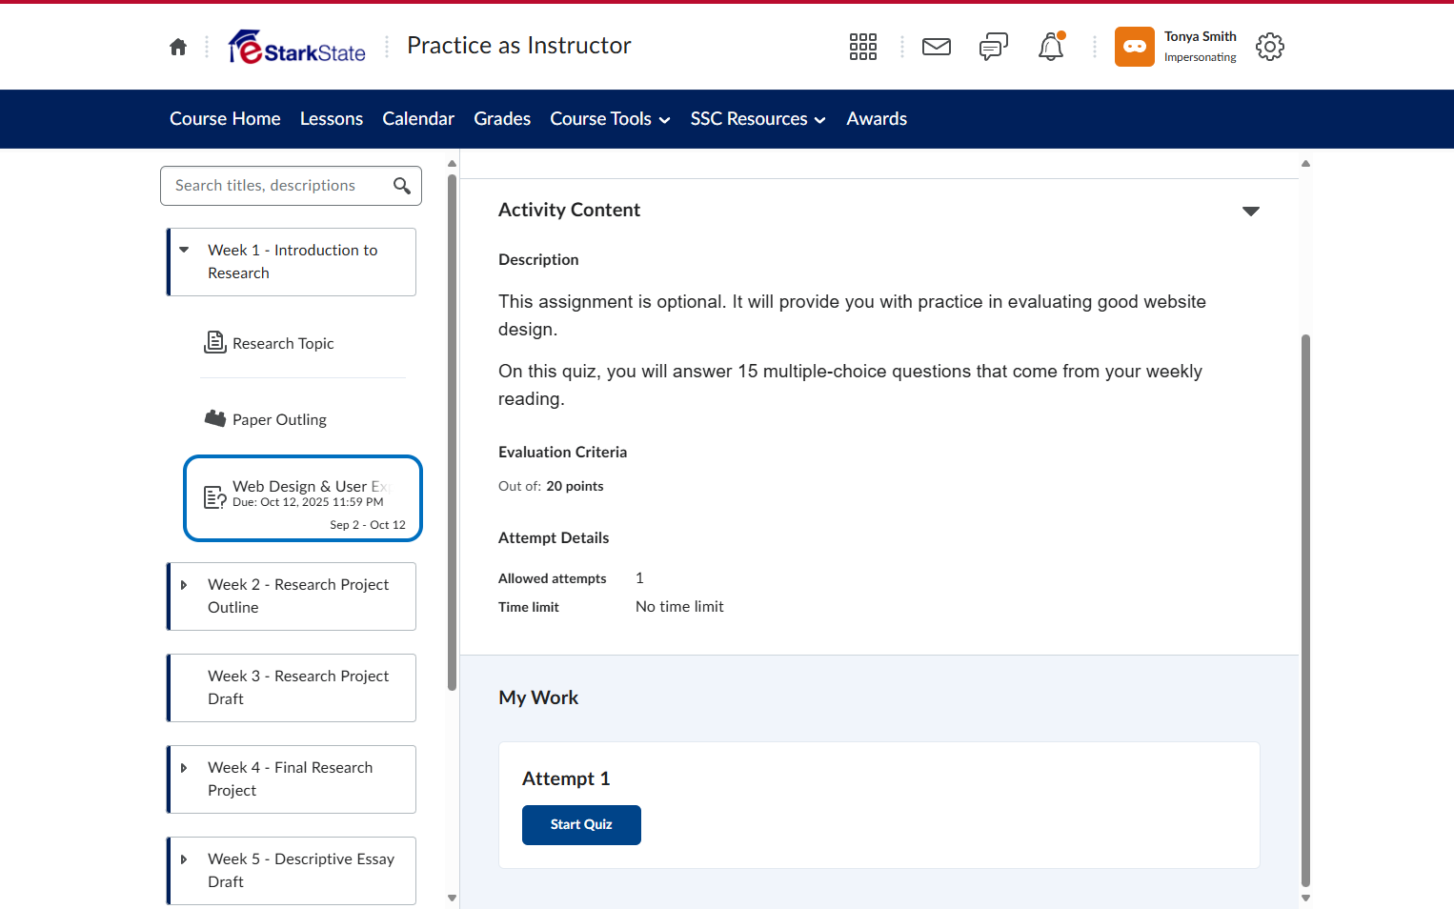The height and width of the screenshot is (909, 1454).
Task: Open the Grades menu item
Action: click(502, 119)
